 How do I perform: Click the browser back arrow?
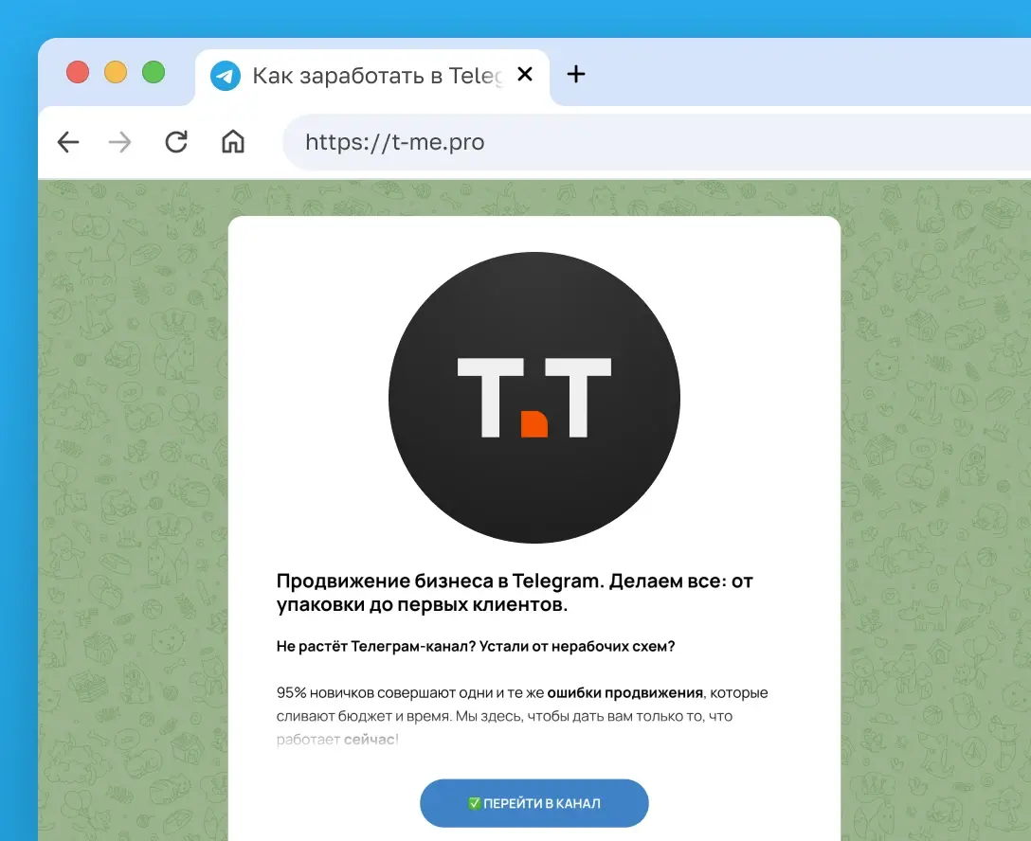click(x=68, y=142)
